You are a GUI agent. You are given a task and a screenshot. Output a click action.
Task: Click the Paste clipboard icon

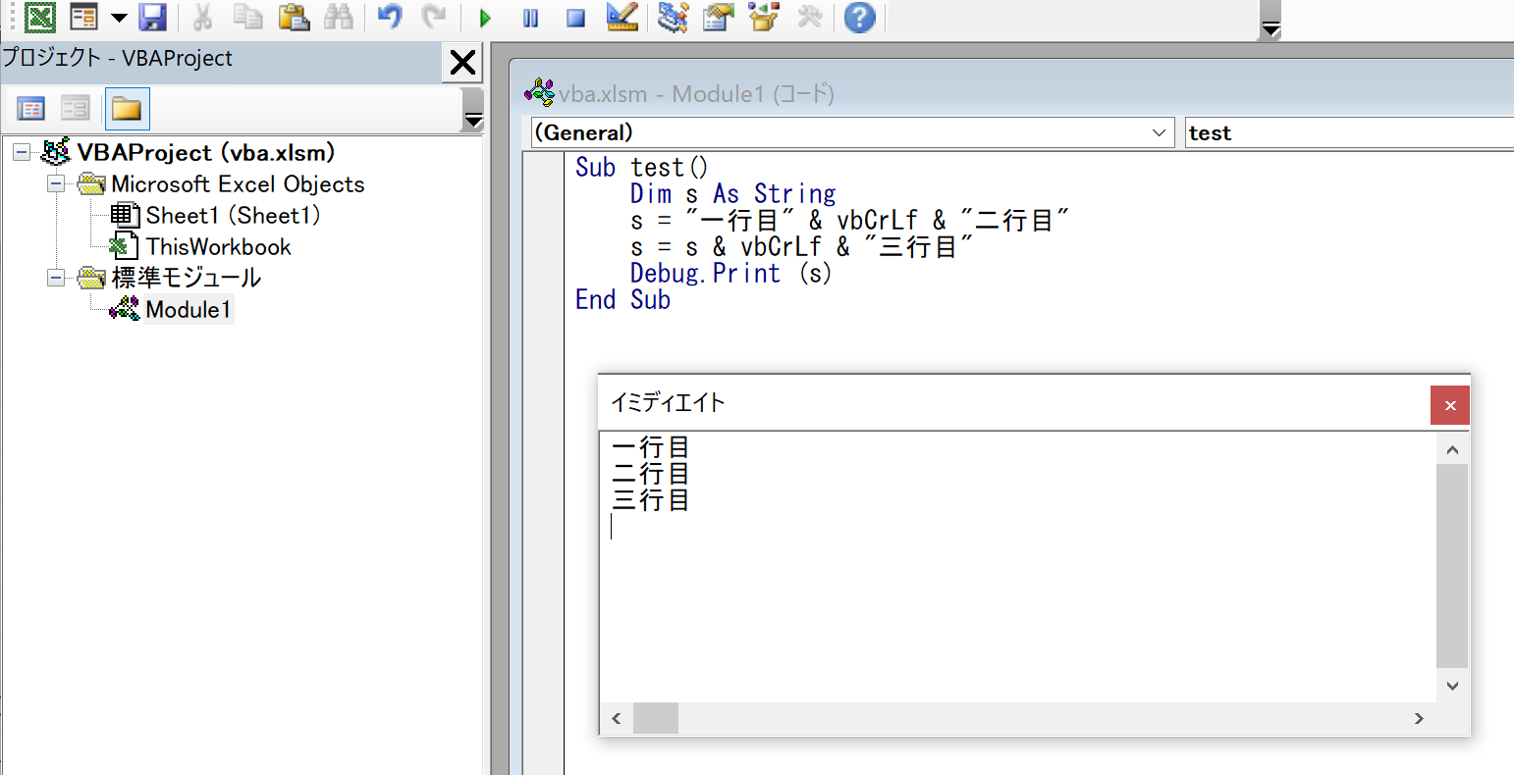(x=294, y=17)
